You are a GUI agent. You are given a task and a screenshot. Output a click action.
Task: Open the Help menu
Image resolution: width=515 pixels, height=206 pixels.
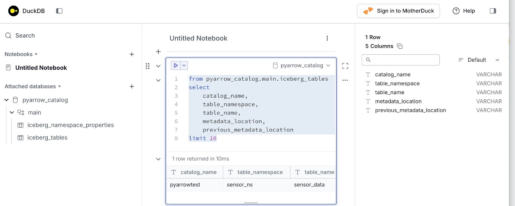click(464, 11)
